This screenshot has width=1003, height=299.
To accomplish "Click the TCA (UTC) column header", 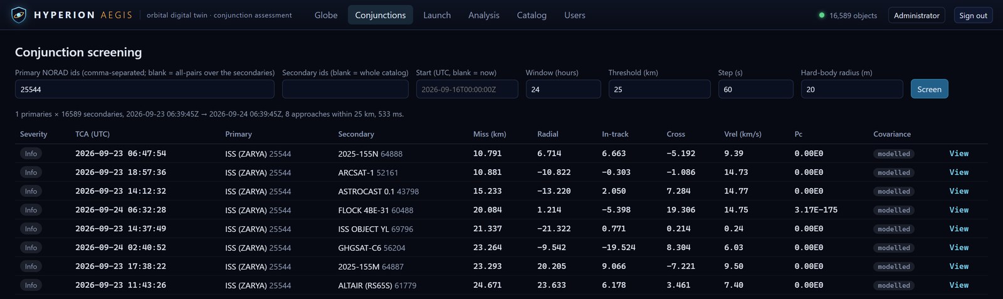I will (x=92, y=134).
